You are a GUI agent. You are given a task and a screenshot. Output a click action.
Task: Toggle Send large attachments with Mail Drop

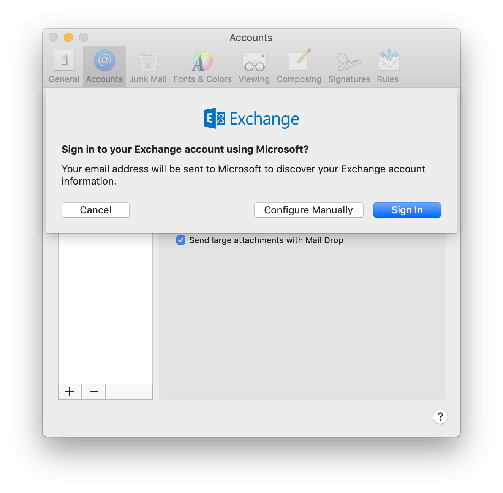(x=181, y=240)
